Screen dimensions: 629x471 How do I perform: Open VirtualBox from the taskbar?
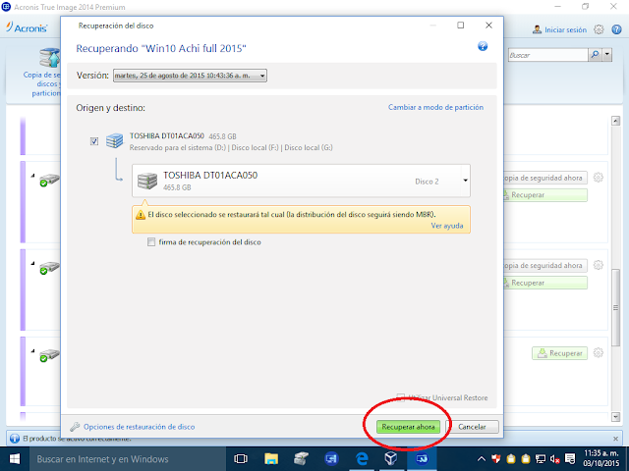[391, 459]
